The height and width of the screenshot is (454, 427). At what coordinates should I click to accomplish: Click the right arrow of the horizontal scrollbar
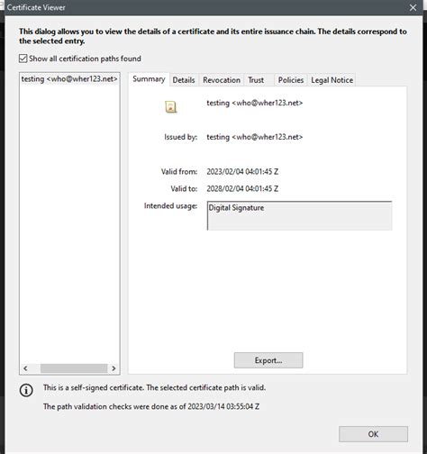[x=114, y=368]
